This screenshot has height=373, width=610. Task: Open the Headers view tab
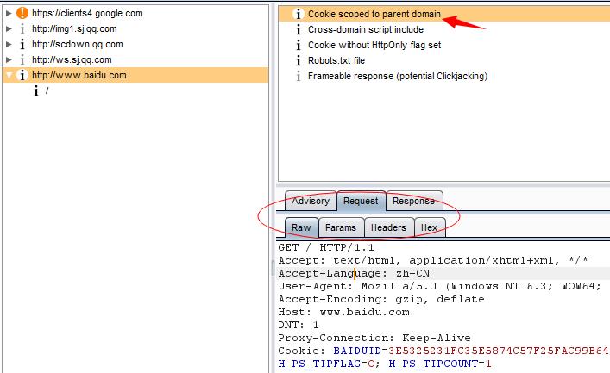[388, 227]
